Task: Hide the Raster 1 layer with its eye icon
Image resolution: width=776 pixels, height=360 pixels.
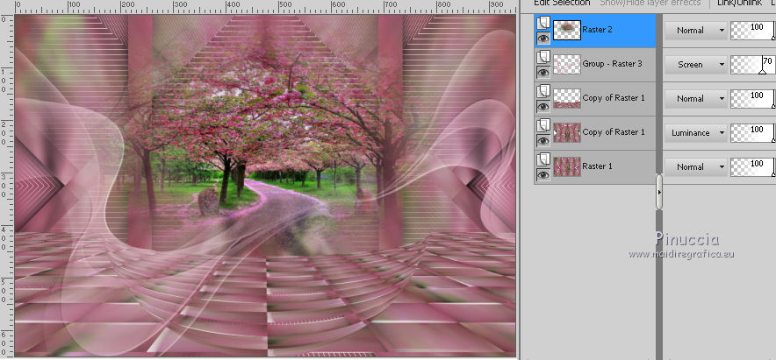Action: tap(543, 174)
